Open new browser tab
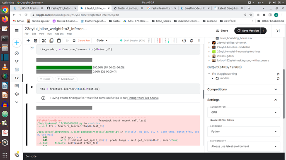Screen dimensions: 286x160 (x=249, y=8)
